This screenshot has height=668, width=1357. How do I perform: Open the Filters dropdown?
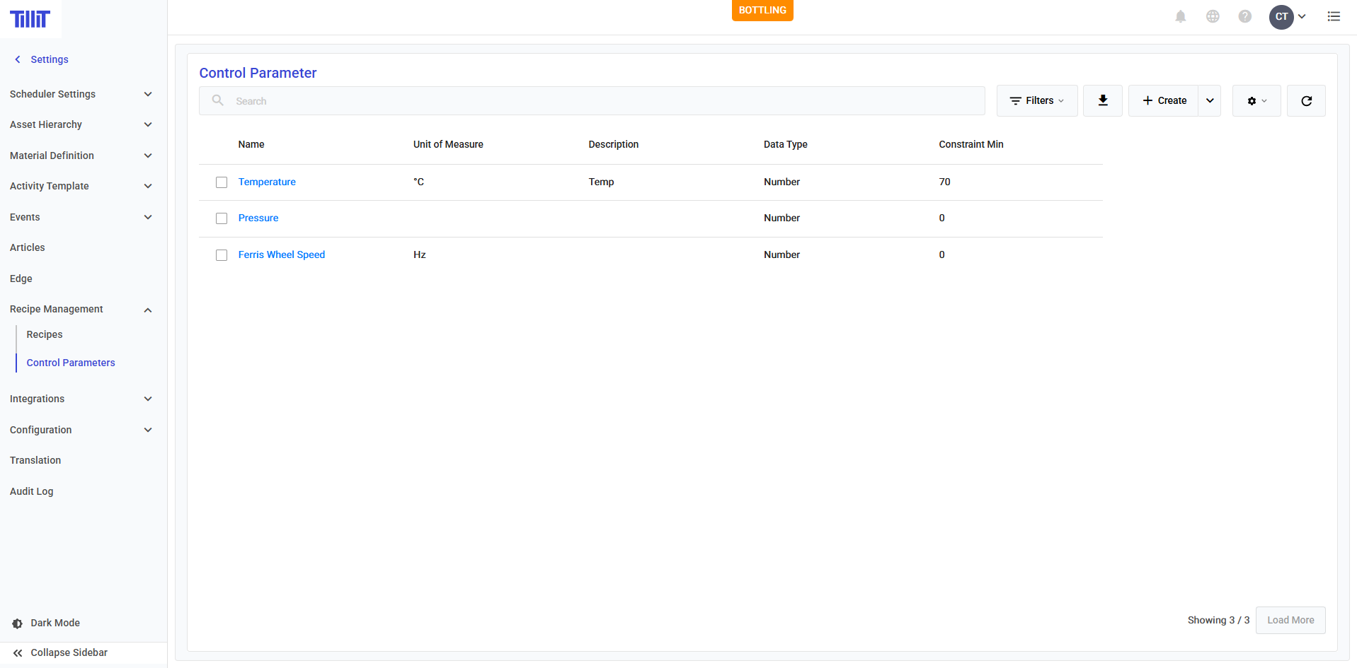click(1036, 100)
